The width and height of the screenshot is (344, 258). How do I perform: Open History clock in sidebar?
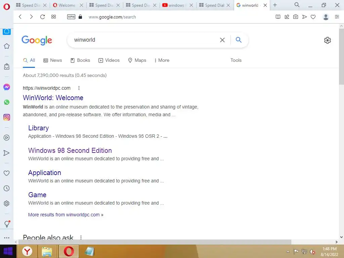pos(7,188)
